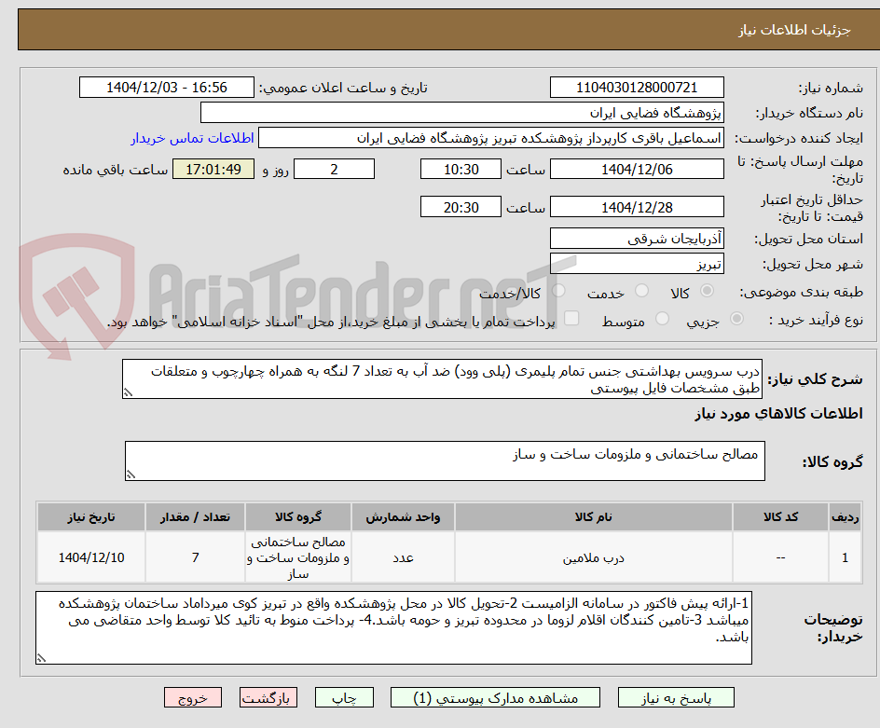Click the ردیف column header
Screen dimensions: 880x728
point(846,517)
